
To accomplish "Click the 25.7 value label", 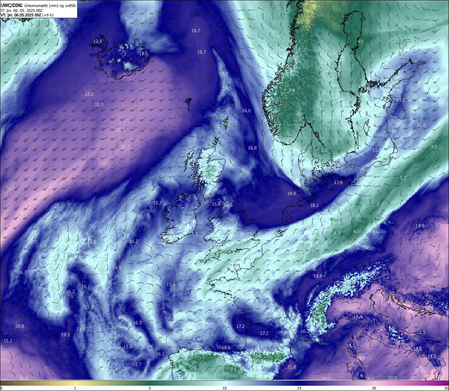I will coord(326,379).
